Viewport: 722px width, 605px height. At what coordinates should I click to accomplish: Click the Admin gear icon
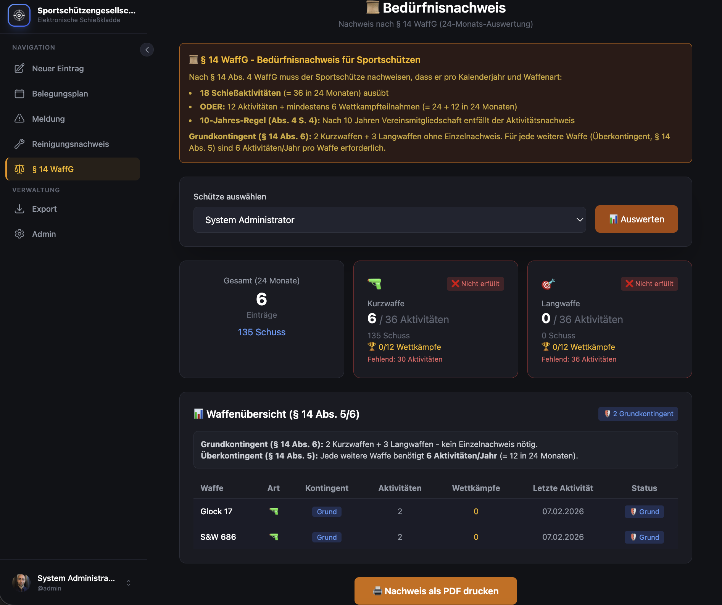click(19, 234)
